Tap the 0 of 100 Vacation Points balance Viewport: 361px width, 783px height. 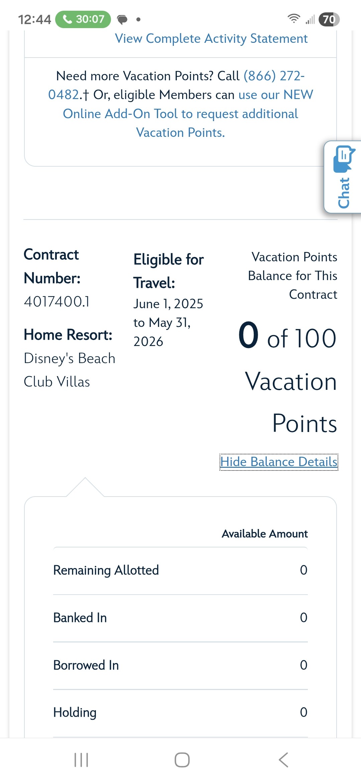[x=287, y=337]
